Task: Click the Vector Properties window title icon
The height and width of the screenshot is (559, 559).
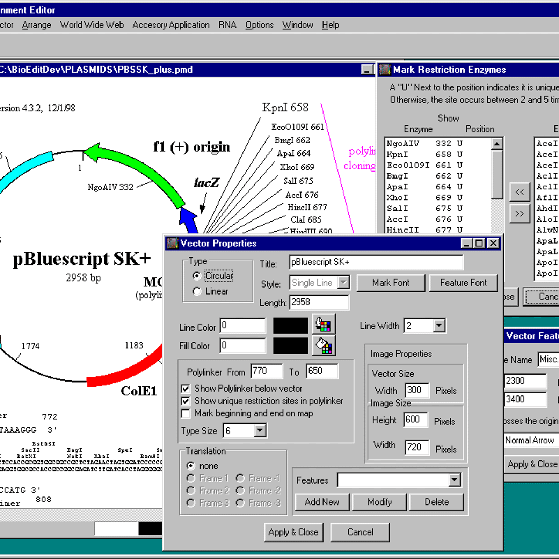Action: pos(172,243)
